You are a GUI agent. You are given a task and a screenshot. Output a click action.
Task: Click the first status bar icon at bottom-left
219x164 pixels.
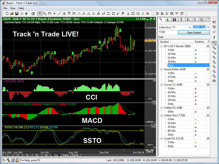point(4,160)
